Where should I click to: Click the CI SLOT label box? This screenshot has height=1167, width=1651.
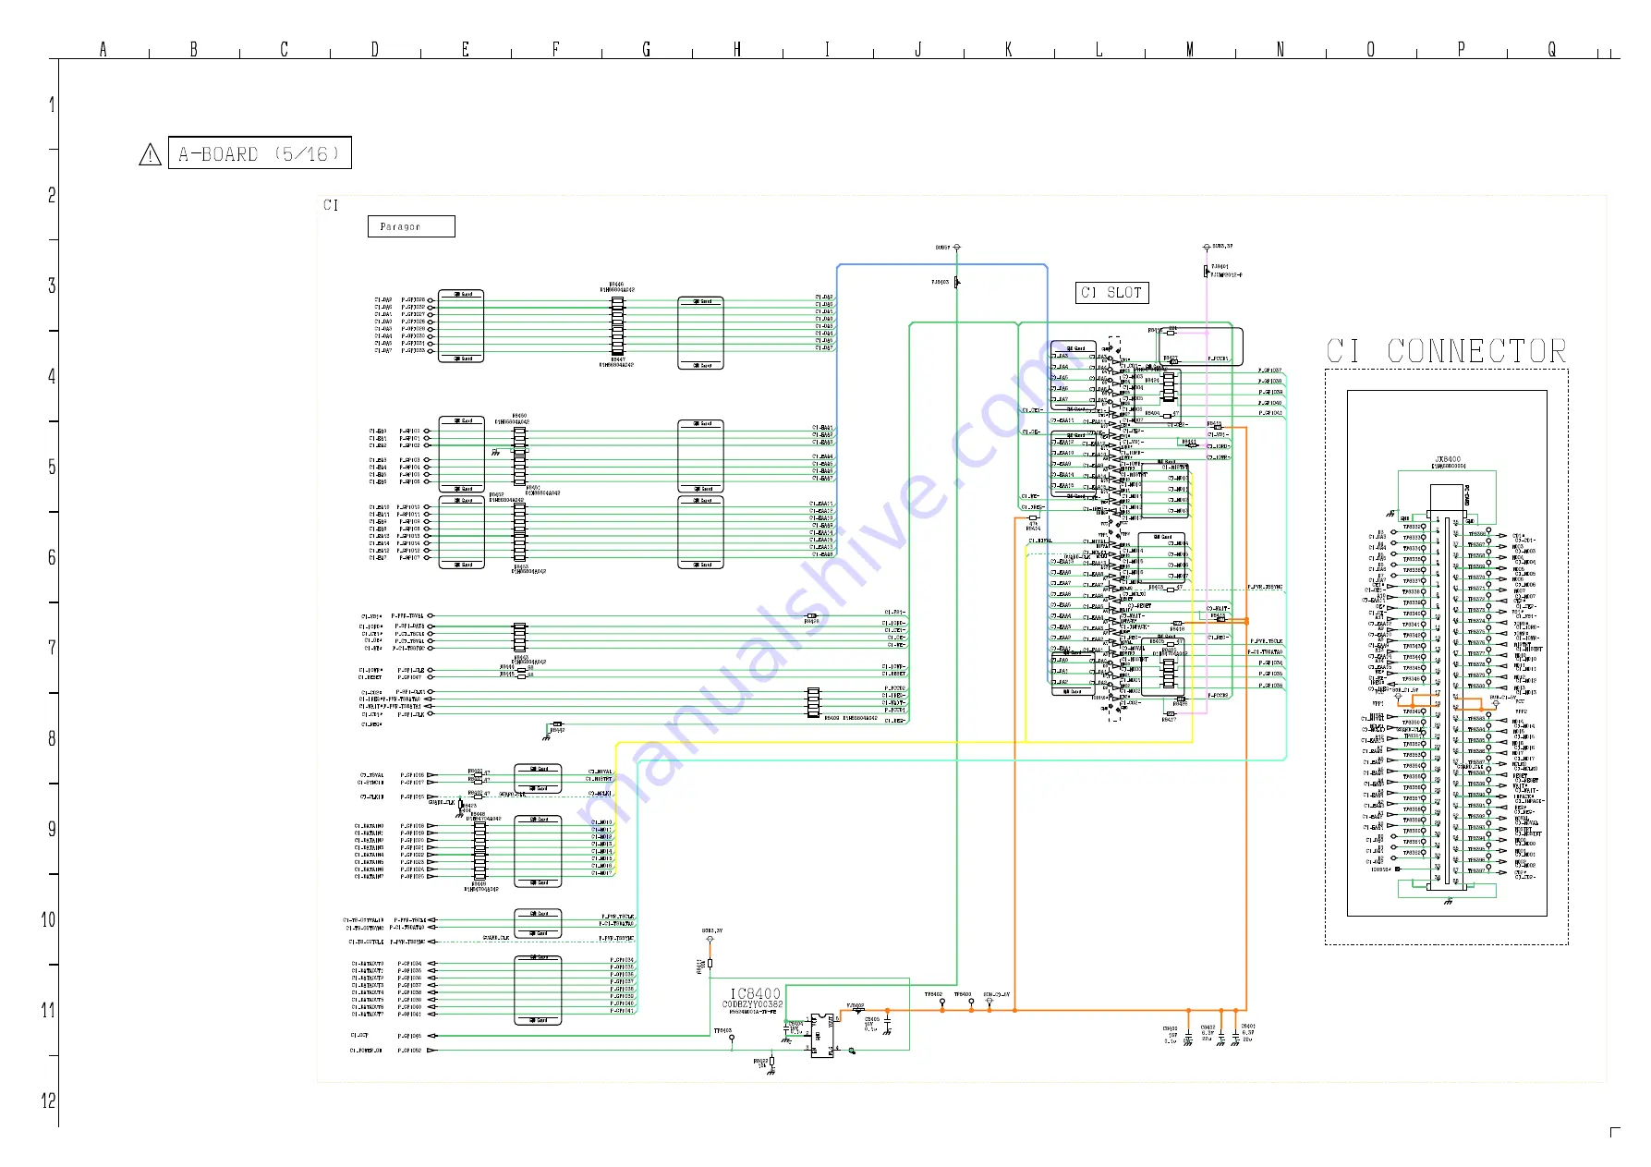coord(1112,293)
